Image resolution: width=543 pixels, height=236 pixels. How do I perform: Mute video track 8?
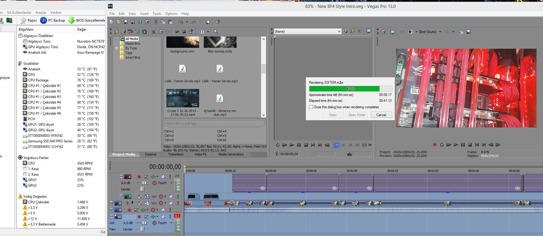click(x=171, y=203)
